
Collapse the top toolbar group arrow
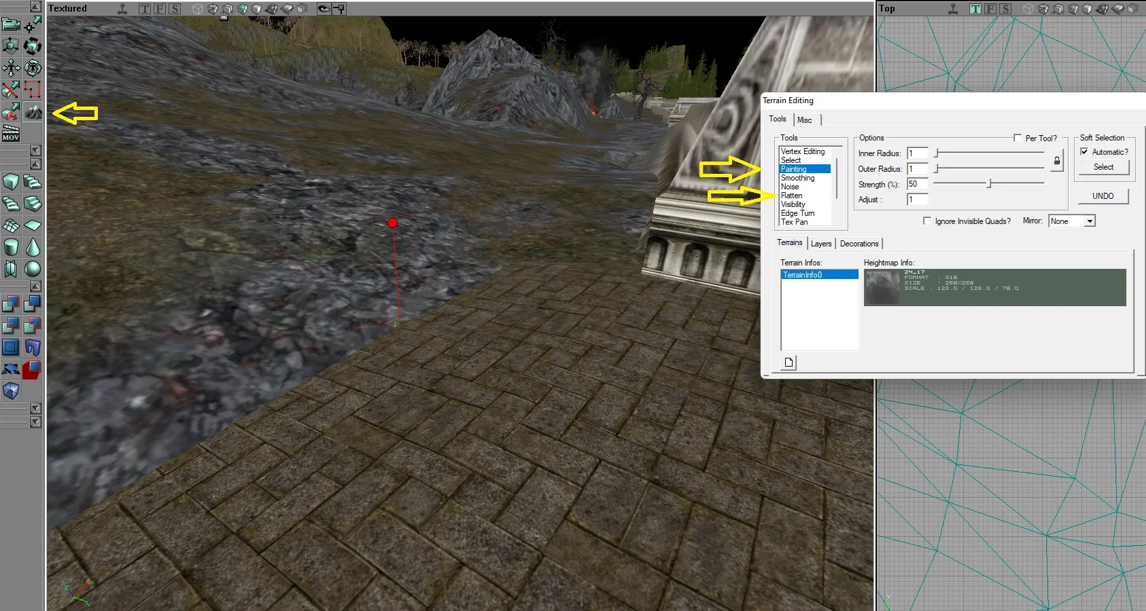[x=35, y=7]
